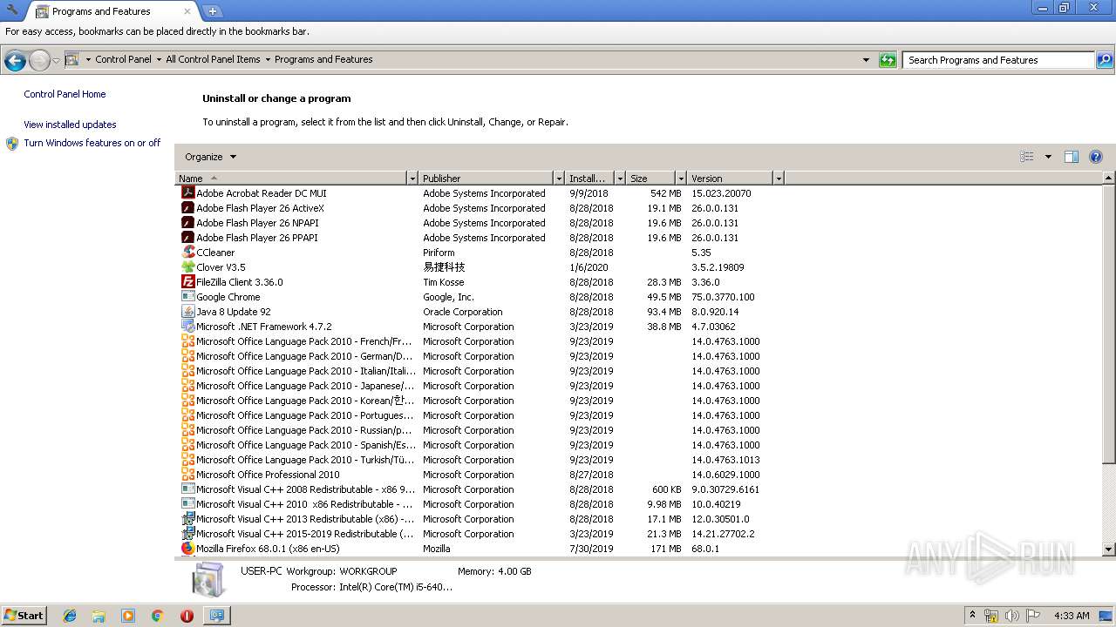Click the search magnifier icon
The height and width of the screenshot is (627, 1116).
coord(1105,60)
